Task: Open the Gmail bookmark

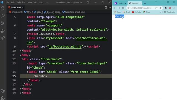Action: (x=126, y=12)
